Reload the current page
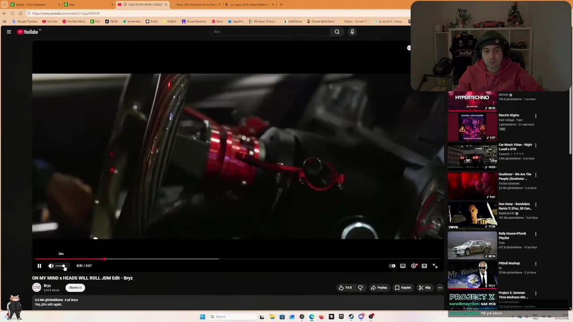573x322 pixels. click(x=13, y=13)
